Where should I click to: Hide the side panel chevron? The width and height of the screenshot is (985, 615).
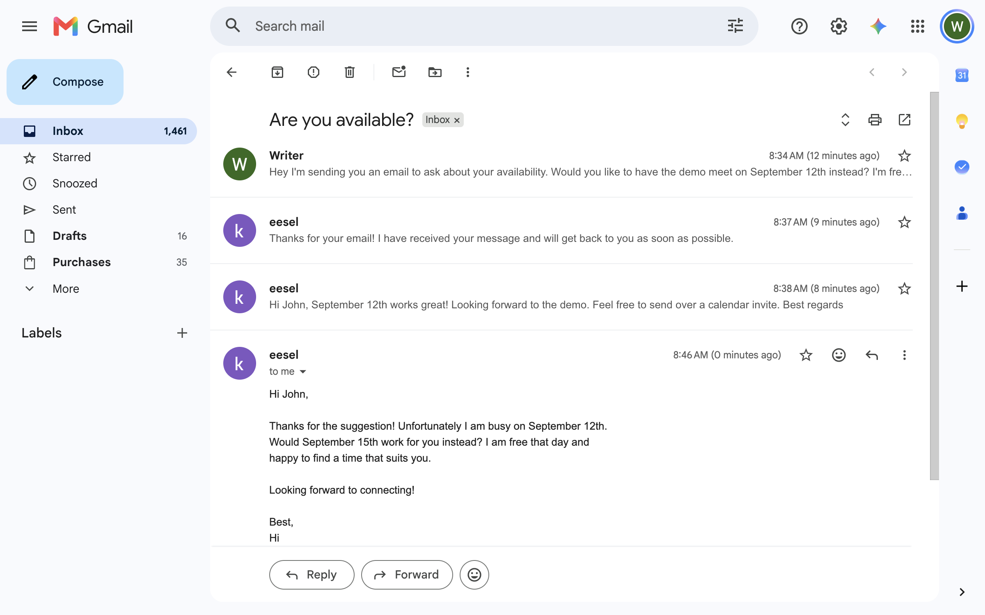pyautogui.click(x=962, y=592)
